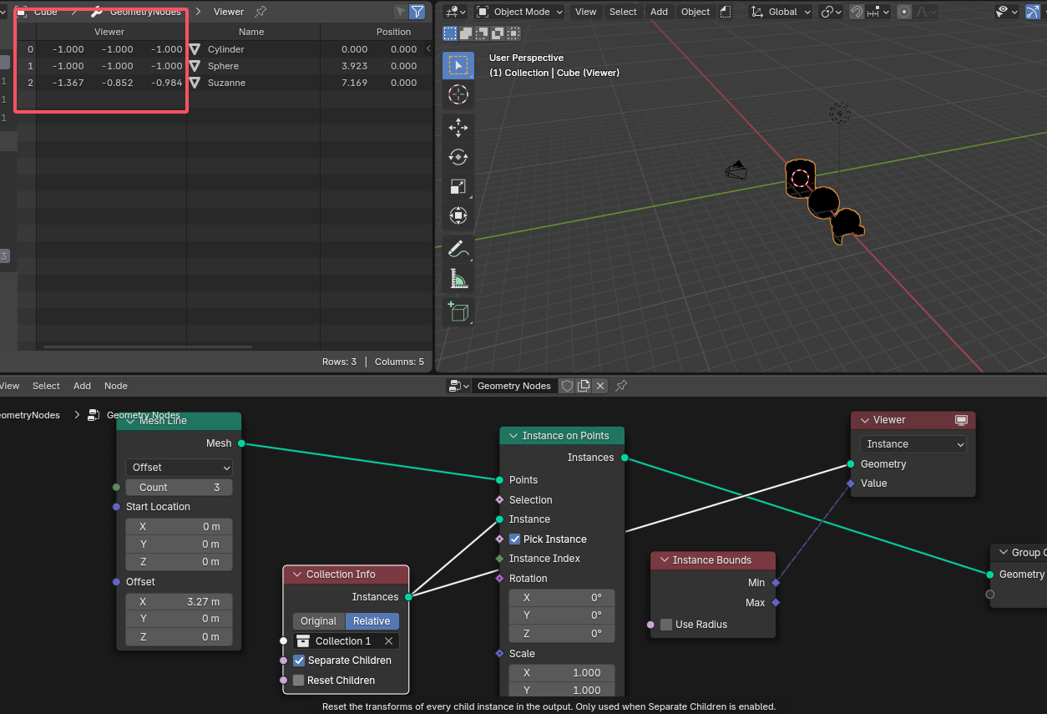This screenshot has width=1047, height=714.
Task: Open the Object Mode dropdown
Action: (519, 12)
